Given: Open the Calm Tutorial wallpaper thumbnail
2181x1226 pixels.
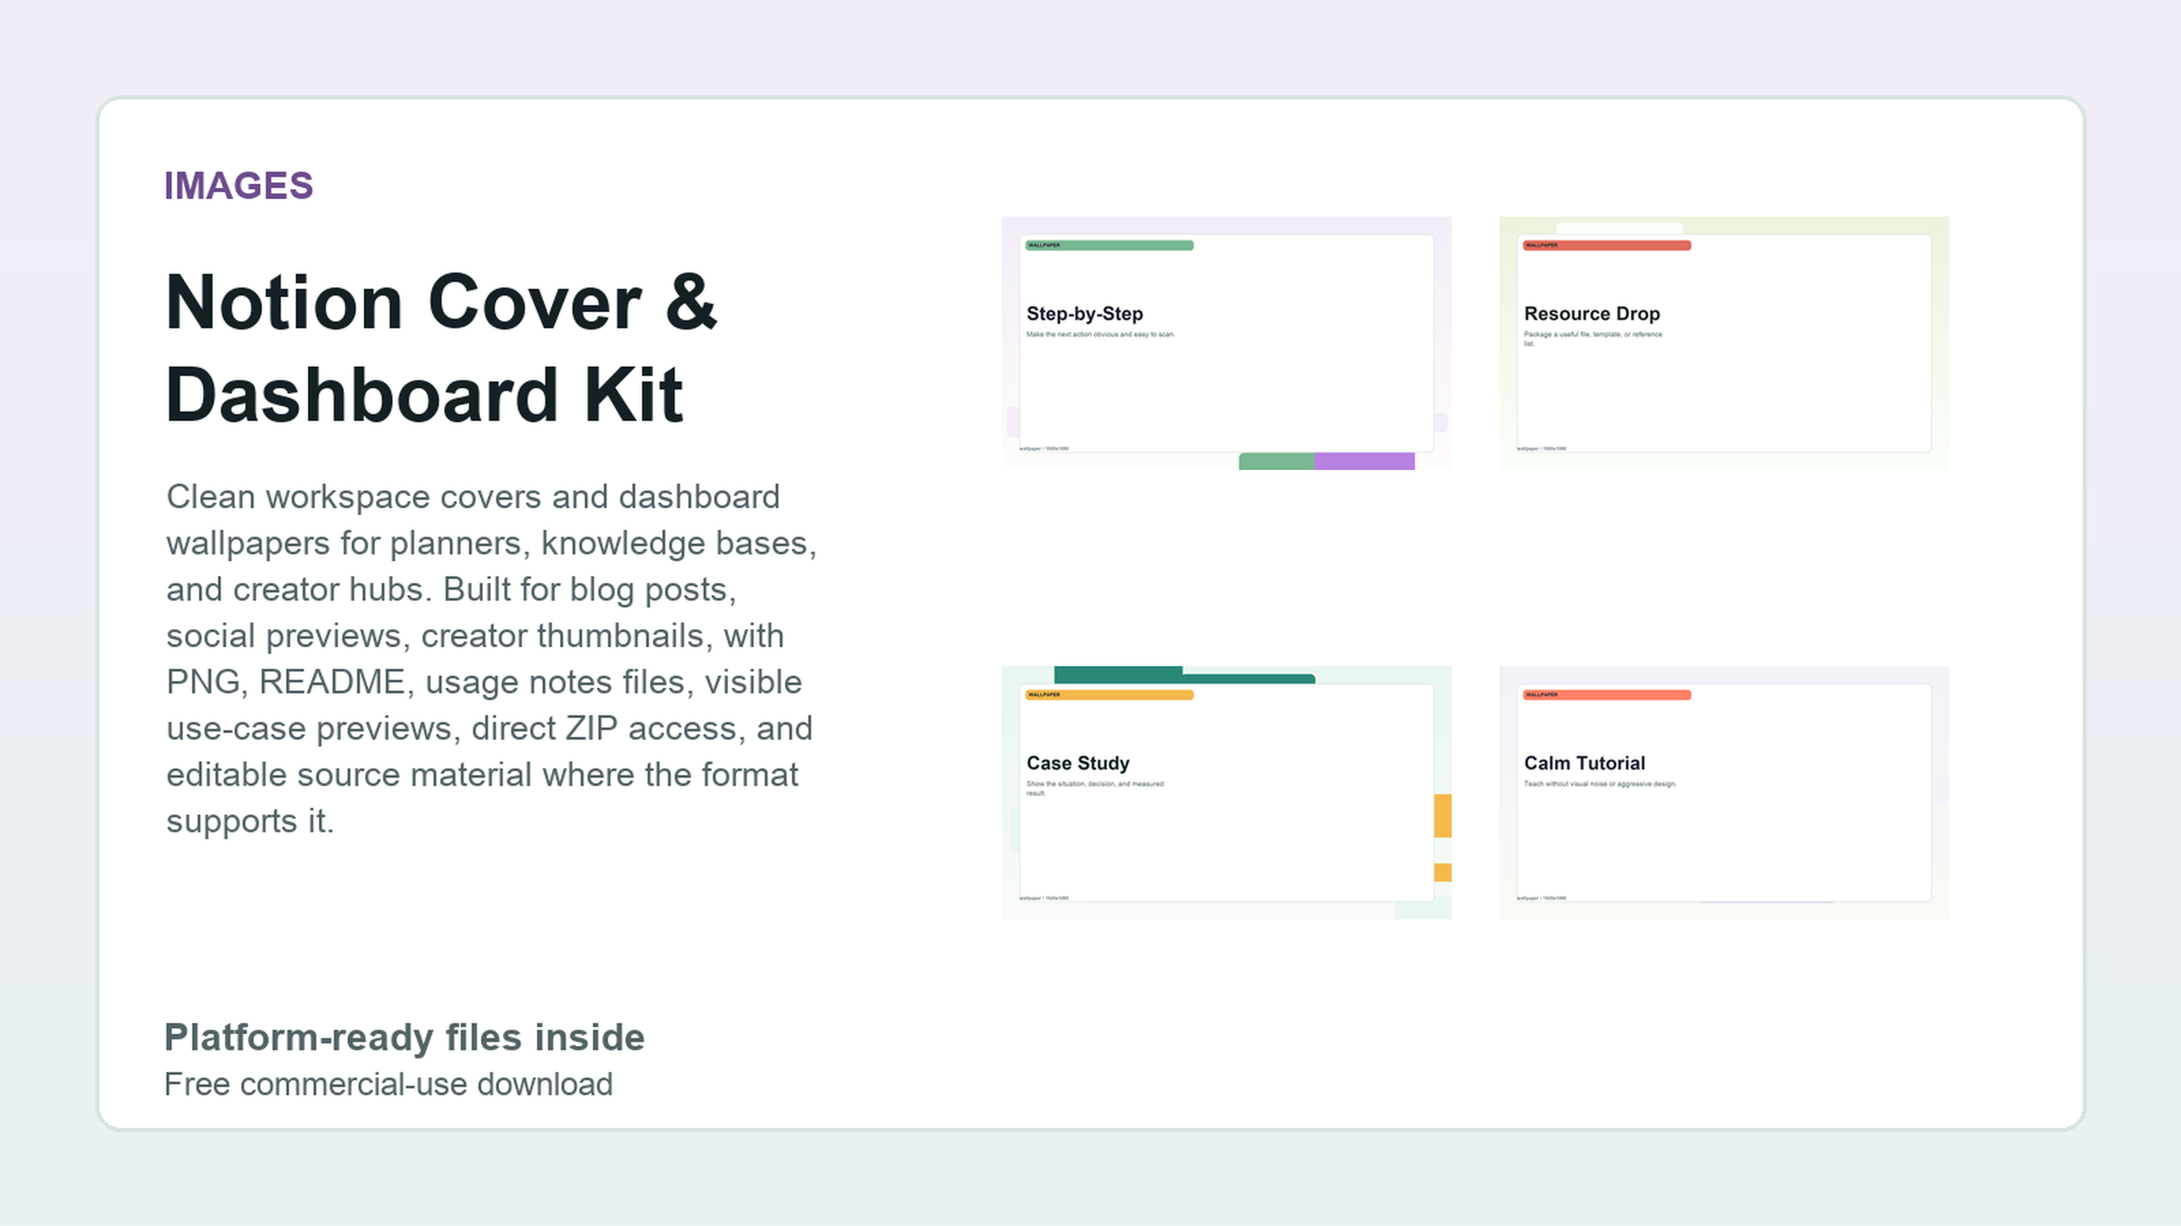Looking at the screenshot, I should 1724,792.
